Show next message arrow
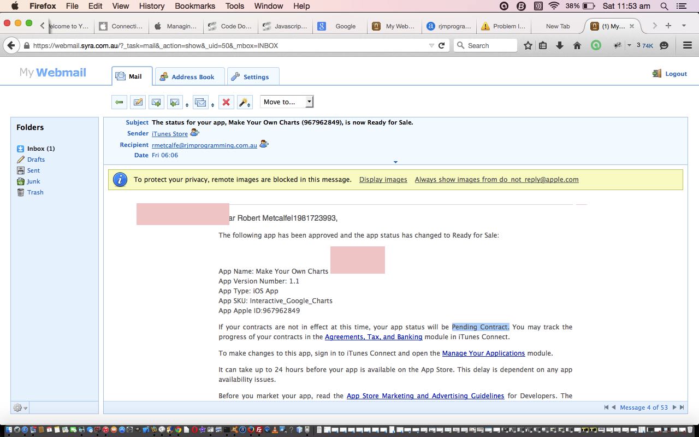 pyautogui.click(x=674, y=408)
